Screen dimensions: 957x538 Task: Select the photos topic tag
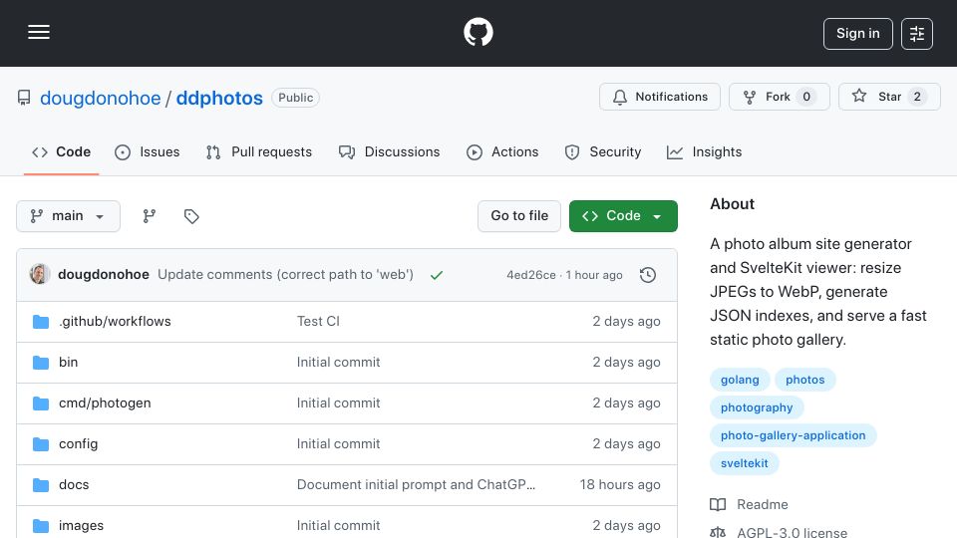point(805,380)
